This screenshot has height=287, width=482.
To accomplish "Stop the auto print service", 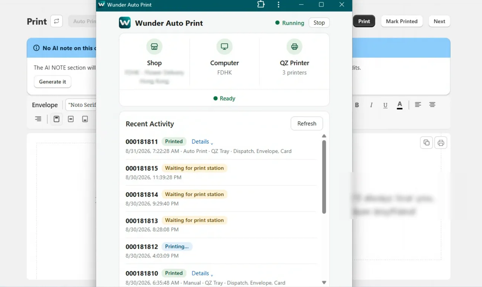I will click(x=319, y=23).
